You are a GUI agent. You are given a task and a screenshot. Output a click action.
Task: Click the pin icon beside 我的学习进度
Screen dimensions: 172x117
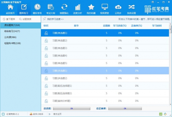pos(44,19)
